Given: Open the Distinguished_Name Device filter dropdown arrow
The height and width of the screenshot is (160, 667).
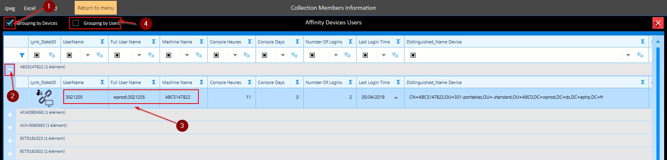Looking at the screenshot, I should (x=628, y=55).
